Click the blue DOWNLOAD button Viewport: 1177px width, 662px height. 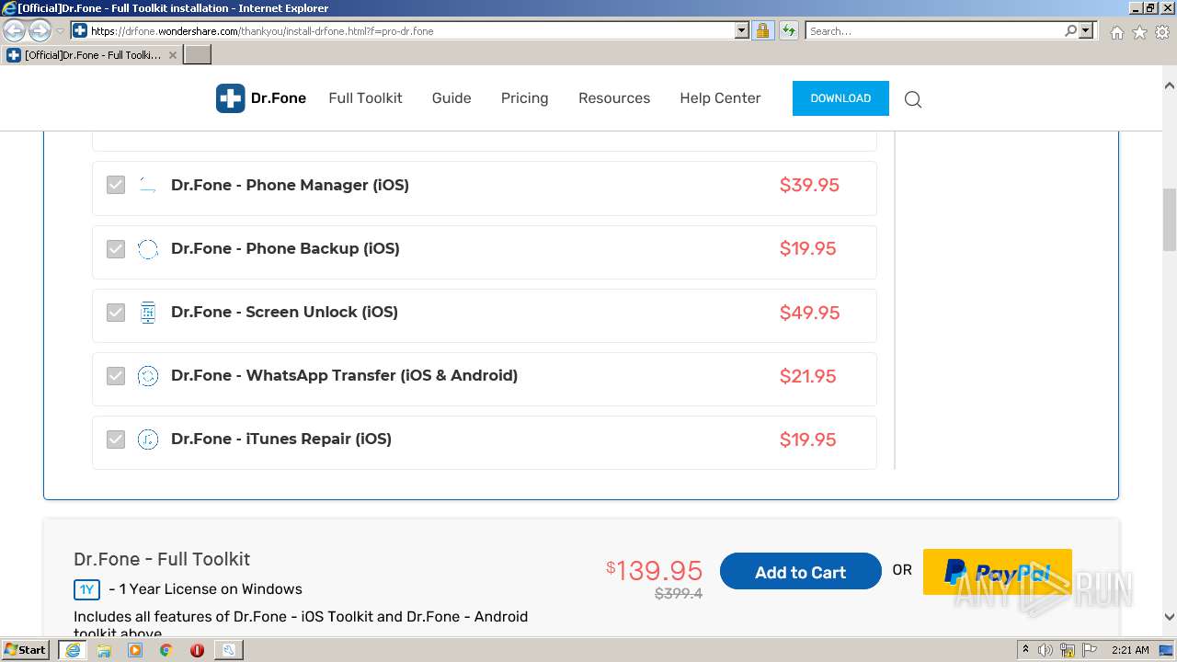pos(840,98)
